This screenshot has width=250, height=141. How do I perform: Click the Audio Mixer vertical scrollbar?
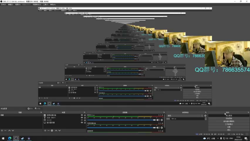point(165,121)
